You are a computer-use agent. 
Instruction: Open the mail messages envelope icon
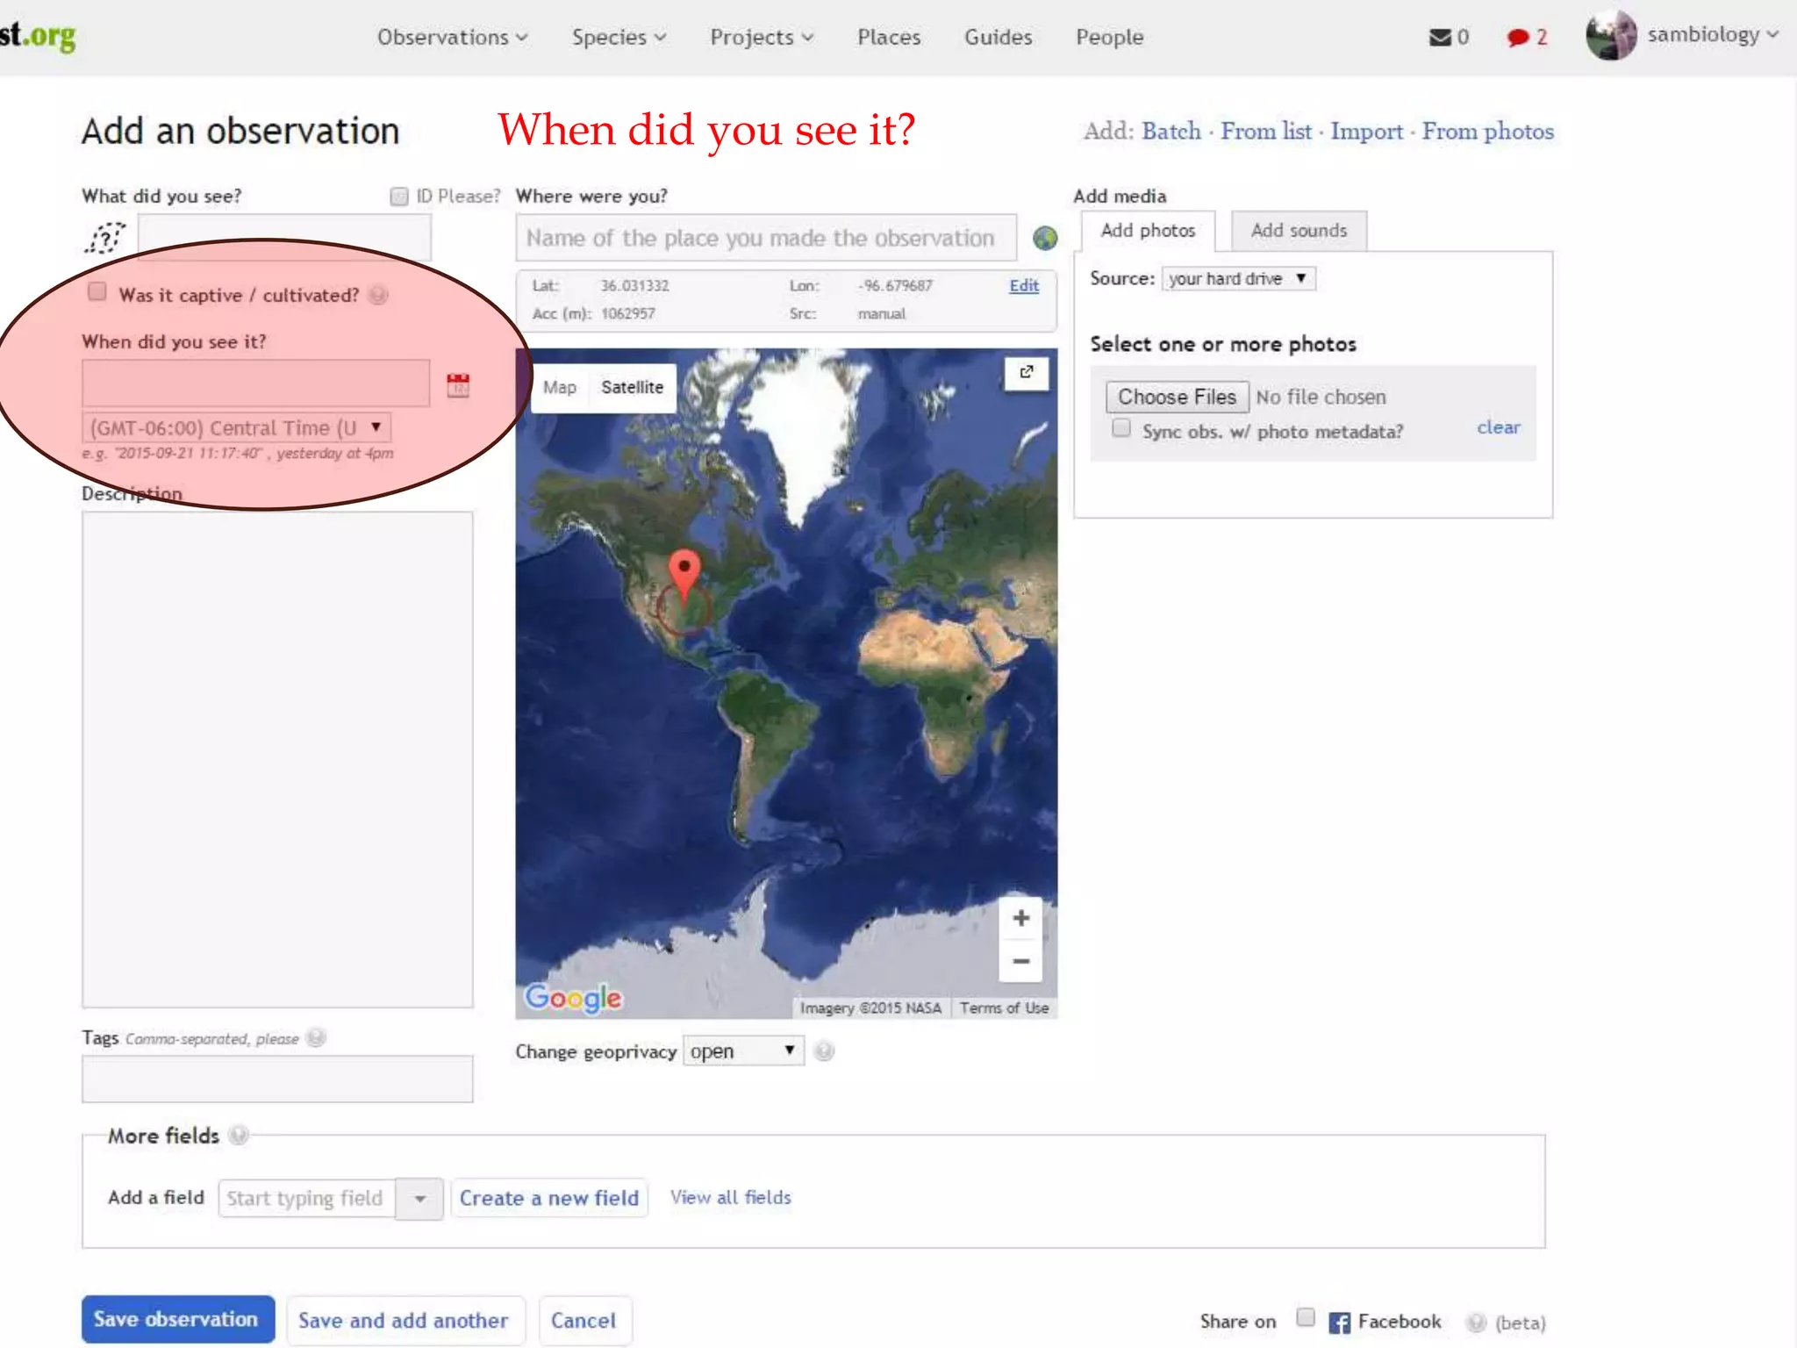click(1440, 37)
